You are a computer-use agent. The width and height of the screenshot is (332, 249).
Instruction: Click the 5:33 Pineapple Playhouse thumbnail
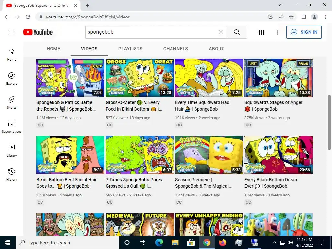tap(209, 155)
